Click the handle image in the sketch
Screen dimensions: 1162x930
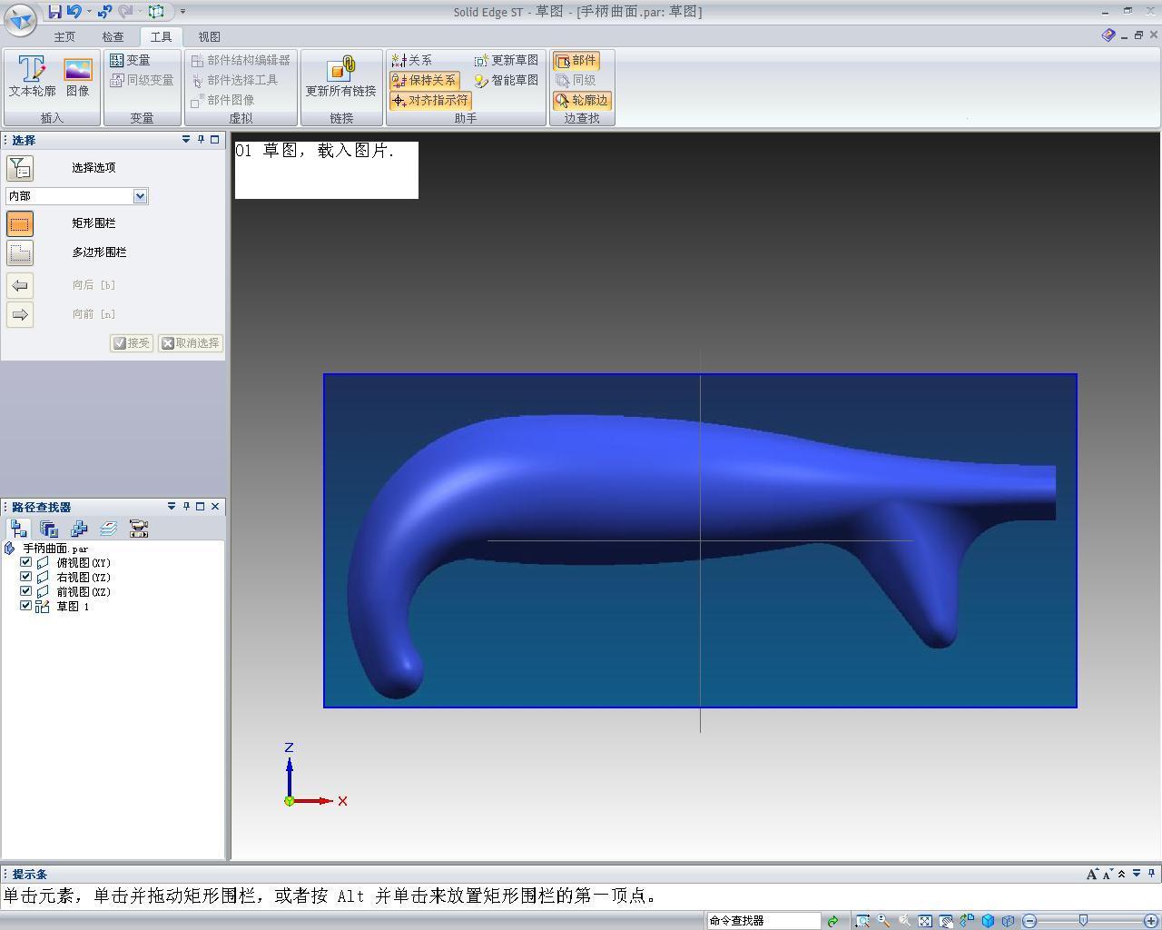pyautogui.click(x=700, y=540)
